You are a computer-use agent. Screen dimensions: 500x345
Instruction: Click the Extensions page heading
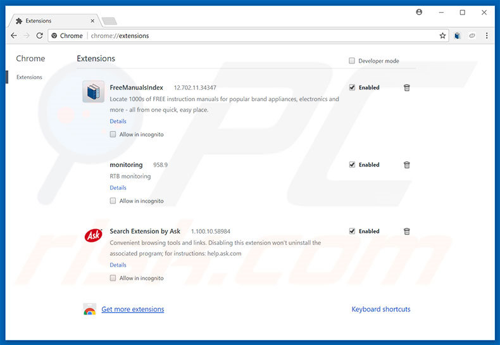[96, 58]
